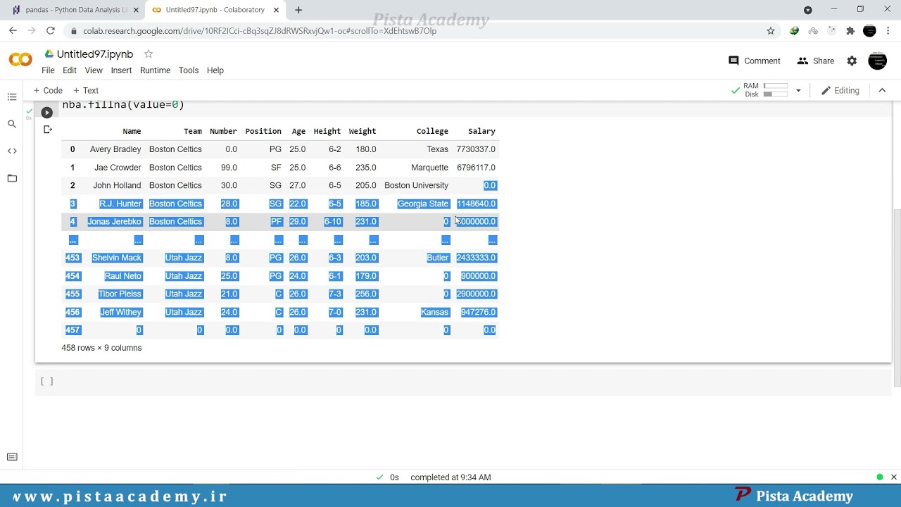Open the Files folder panel
The width and height of the screenshot is (901, 507).
[x=12, y=178]
